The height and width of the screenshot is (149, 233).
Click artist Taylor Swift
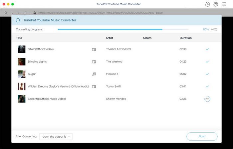114,86
